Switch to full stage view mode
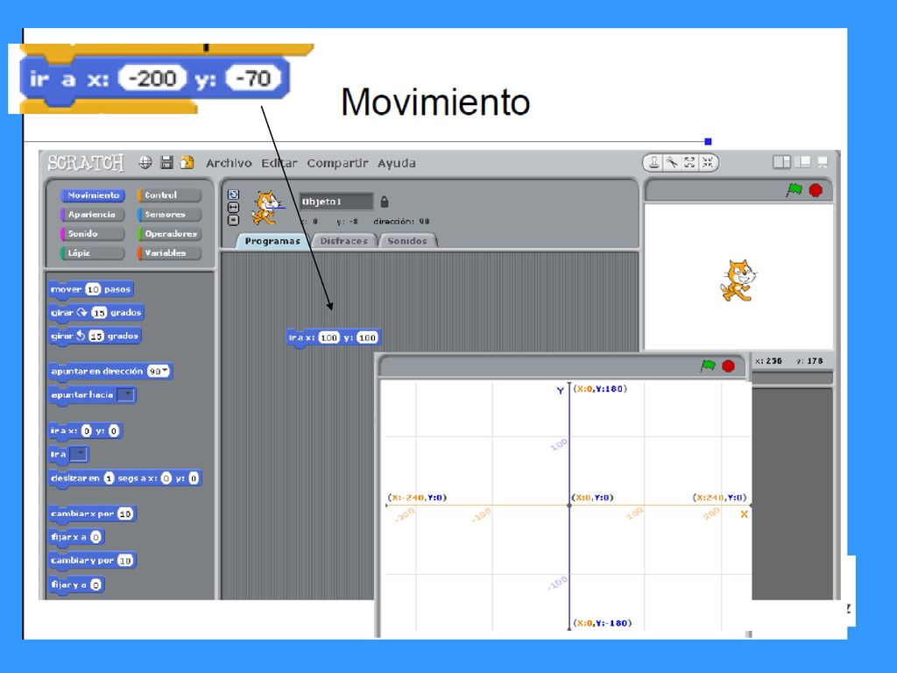 (803, 162)
